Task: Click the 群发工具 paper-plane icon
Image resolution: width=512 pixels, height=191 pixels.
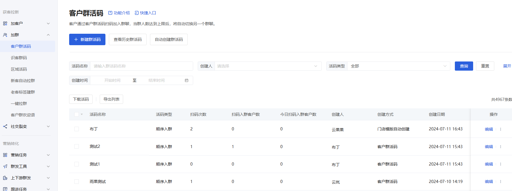Action: tap(5, 166)
